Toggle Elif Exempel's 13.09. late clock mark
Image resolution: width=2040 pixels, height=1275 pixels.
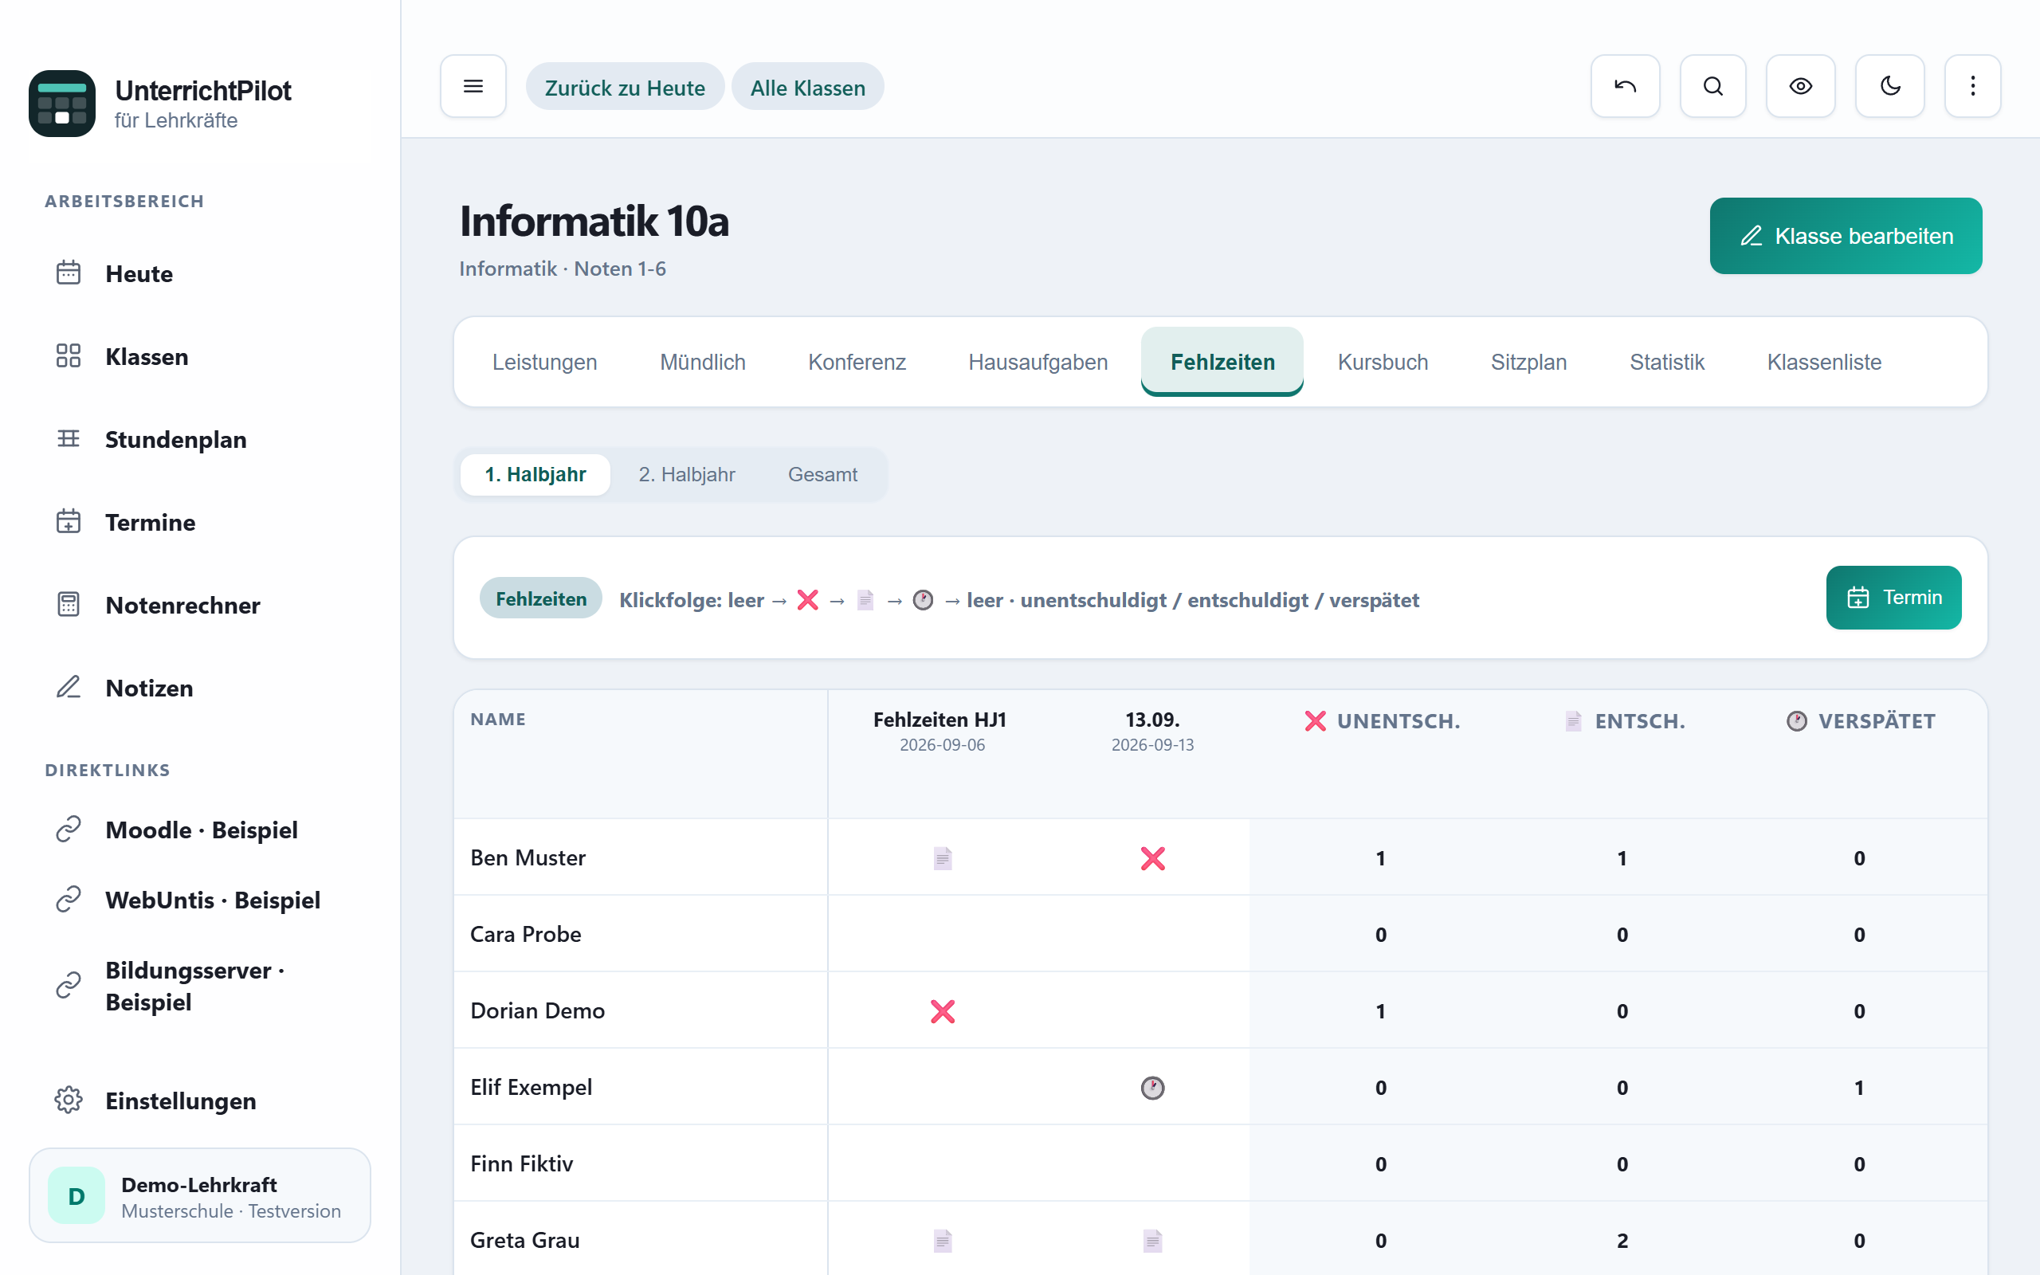click(x=1152, y=1087)
